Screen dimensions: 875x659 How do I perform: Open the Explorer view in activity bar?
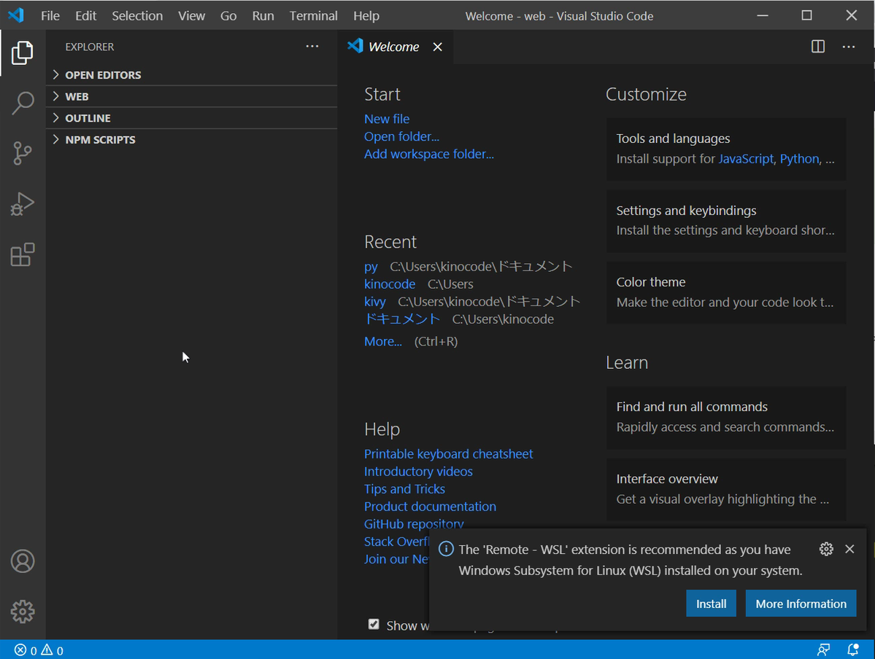coord(23,53)
